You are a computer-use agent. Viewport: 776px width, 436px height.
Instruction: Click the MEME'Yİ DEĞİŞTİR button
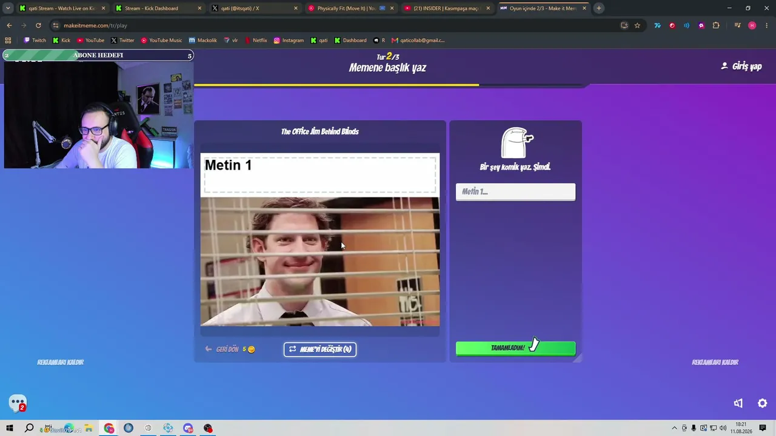(x=320, y=349)
